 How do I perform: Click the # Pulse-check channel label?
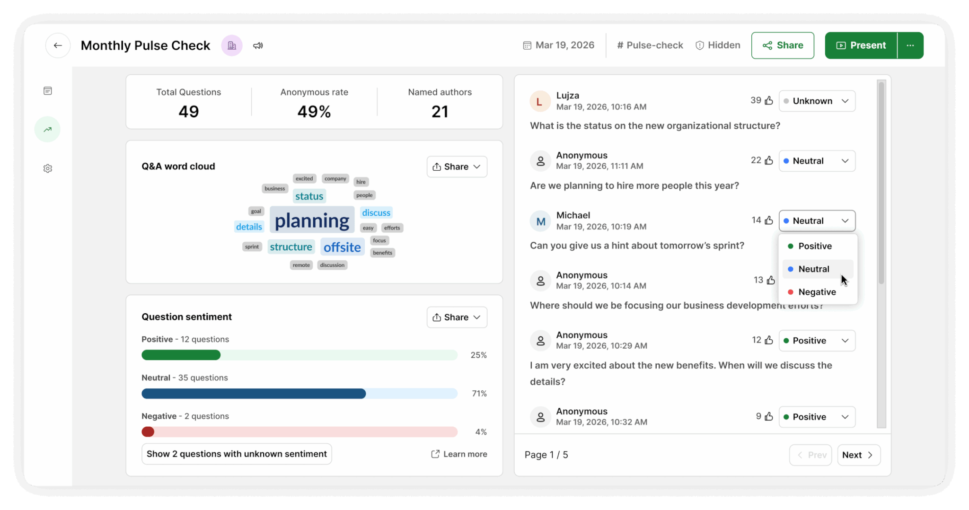pos(650,45)
